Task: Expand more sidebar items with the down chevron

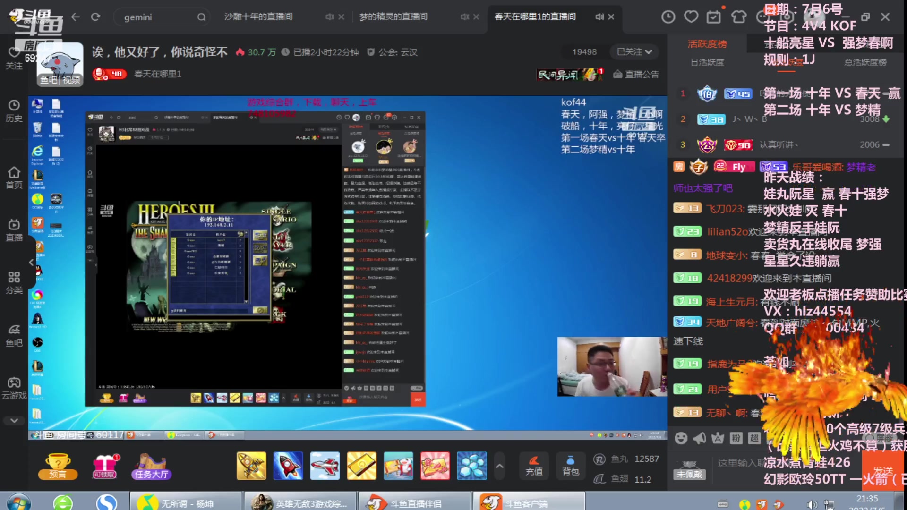Action: point(14,420)
